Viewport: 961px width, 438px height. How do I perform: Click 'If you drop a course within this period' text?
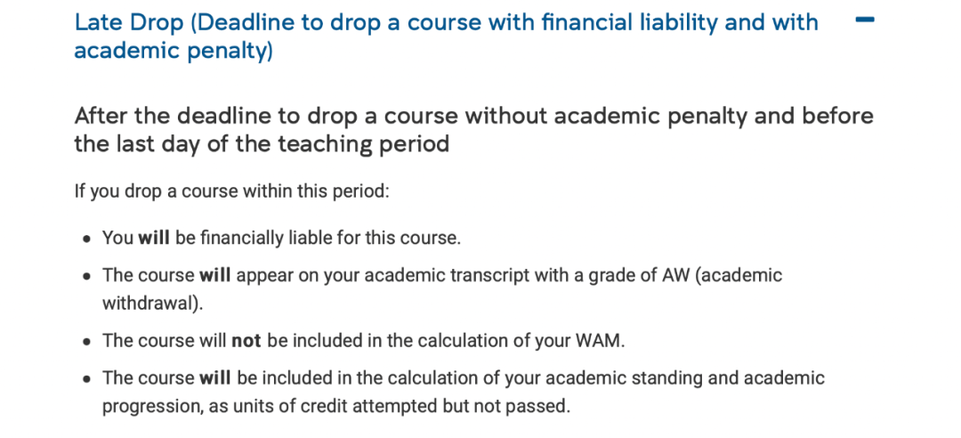(x=231, y=191)
